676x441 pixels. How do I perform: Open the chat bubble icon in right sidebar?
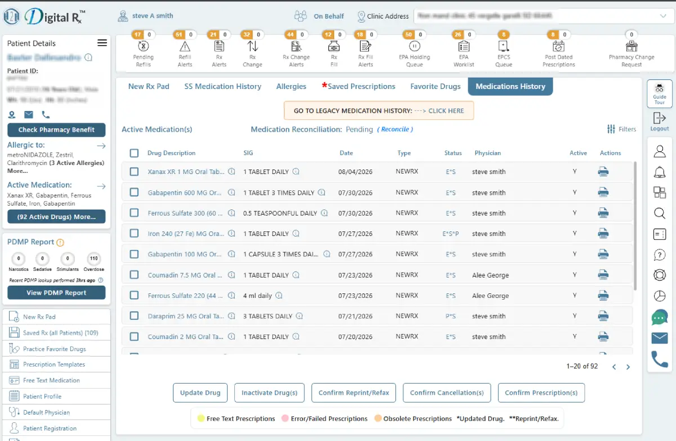point(660,317)
